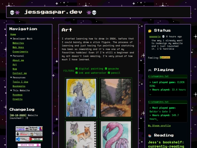The width and height of the screenshot is (197, 148).
Task: Click the thinking-face Status icon
Action: pos(150,31)
